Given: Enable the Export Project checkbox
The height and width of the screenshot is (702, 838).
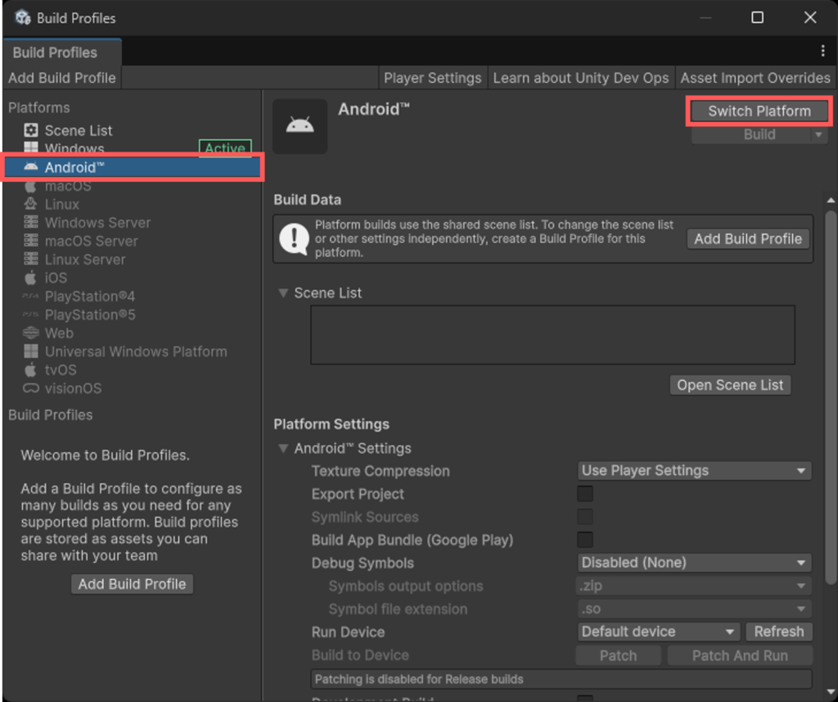Looking at the screenshot, I should coord(585,494).
